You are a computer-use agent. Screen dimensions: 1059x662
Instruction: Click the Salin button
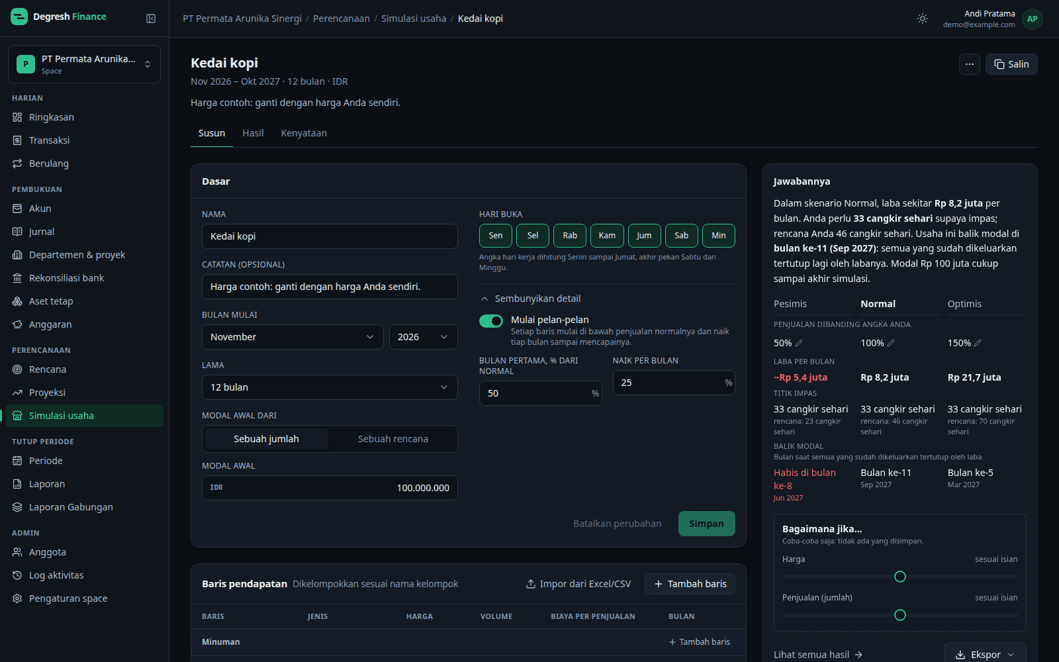1011,64
